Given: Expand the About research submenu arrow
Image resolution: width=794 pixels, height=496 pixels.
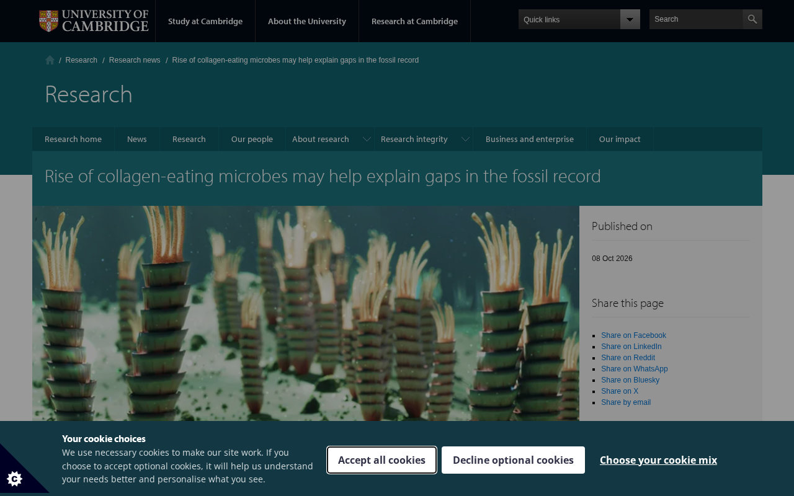Looking at the screenshot, I should [x=367, y=139].
